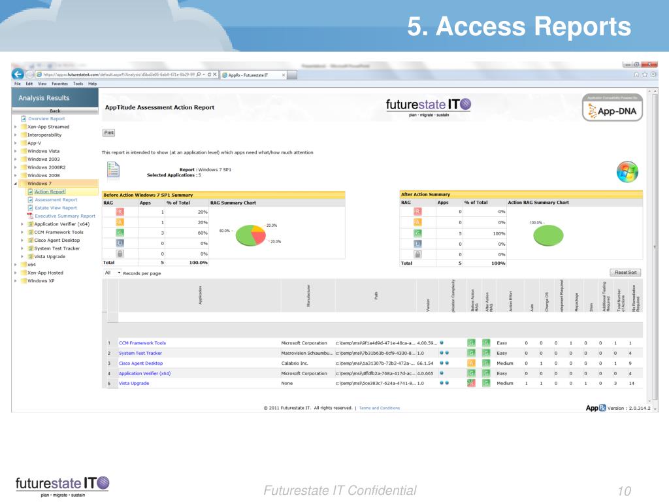Viewport: 669px width, 502px height.
Task: Click the red R icon in Before Action summary
Action: tap(120, 212)
